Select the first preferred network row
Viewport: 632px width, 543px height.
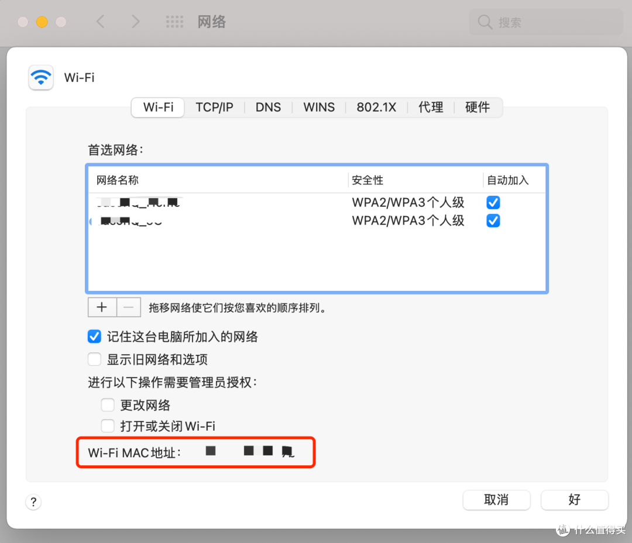pyautogui.click(x=317, y=202)
